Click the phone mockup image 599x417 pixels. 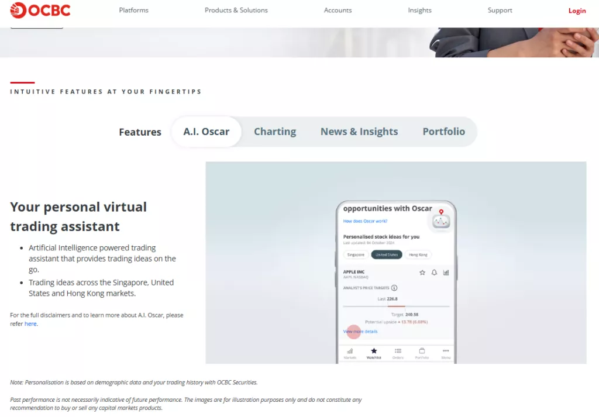[x=396, y=282]
